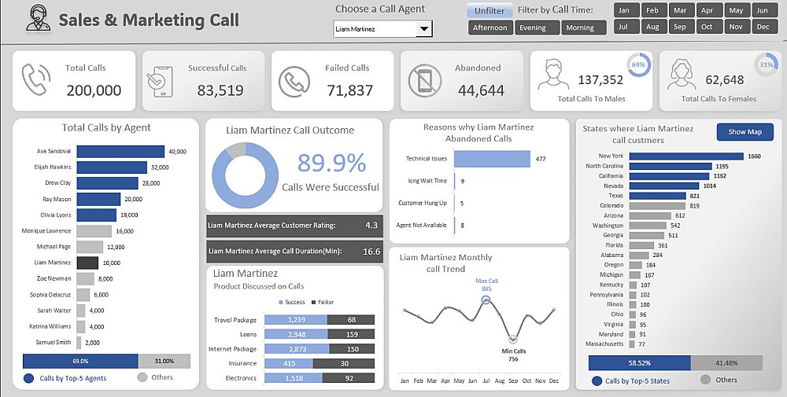Click the Calls by Top-5 Agents legend dot
The width and height of the screenshot is (787, 397).
(28, 378)
